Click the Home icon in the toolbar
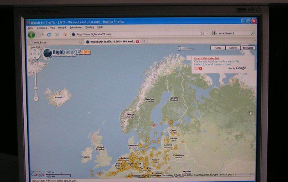 click(x=65, y=35)
